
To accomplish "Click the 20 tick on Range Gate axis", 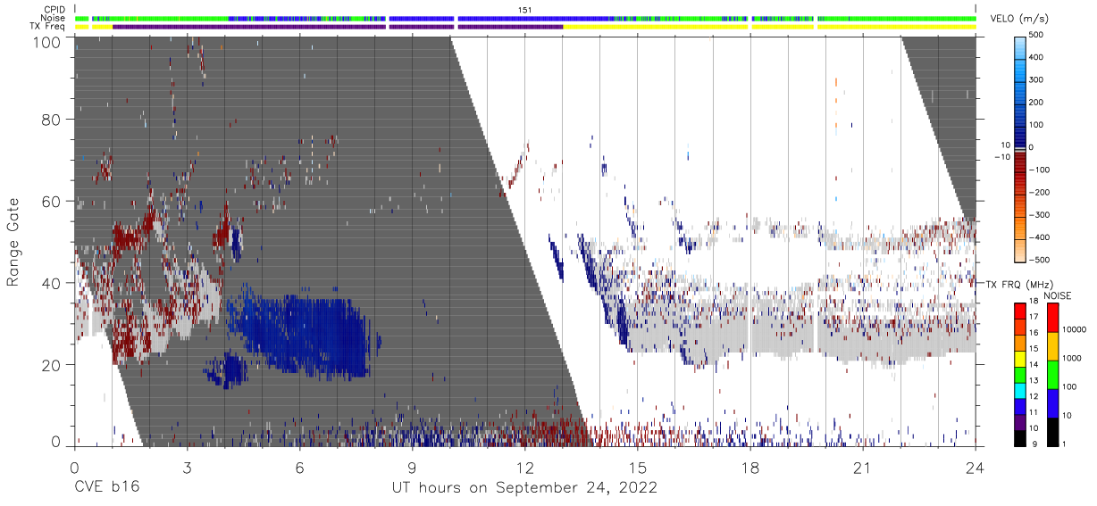I will coord(53,364).
